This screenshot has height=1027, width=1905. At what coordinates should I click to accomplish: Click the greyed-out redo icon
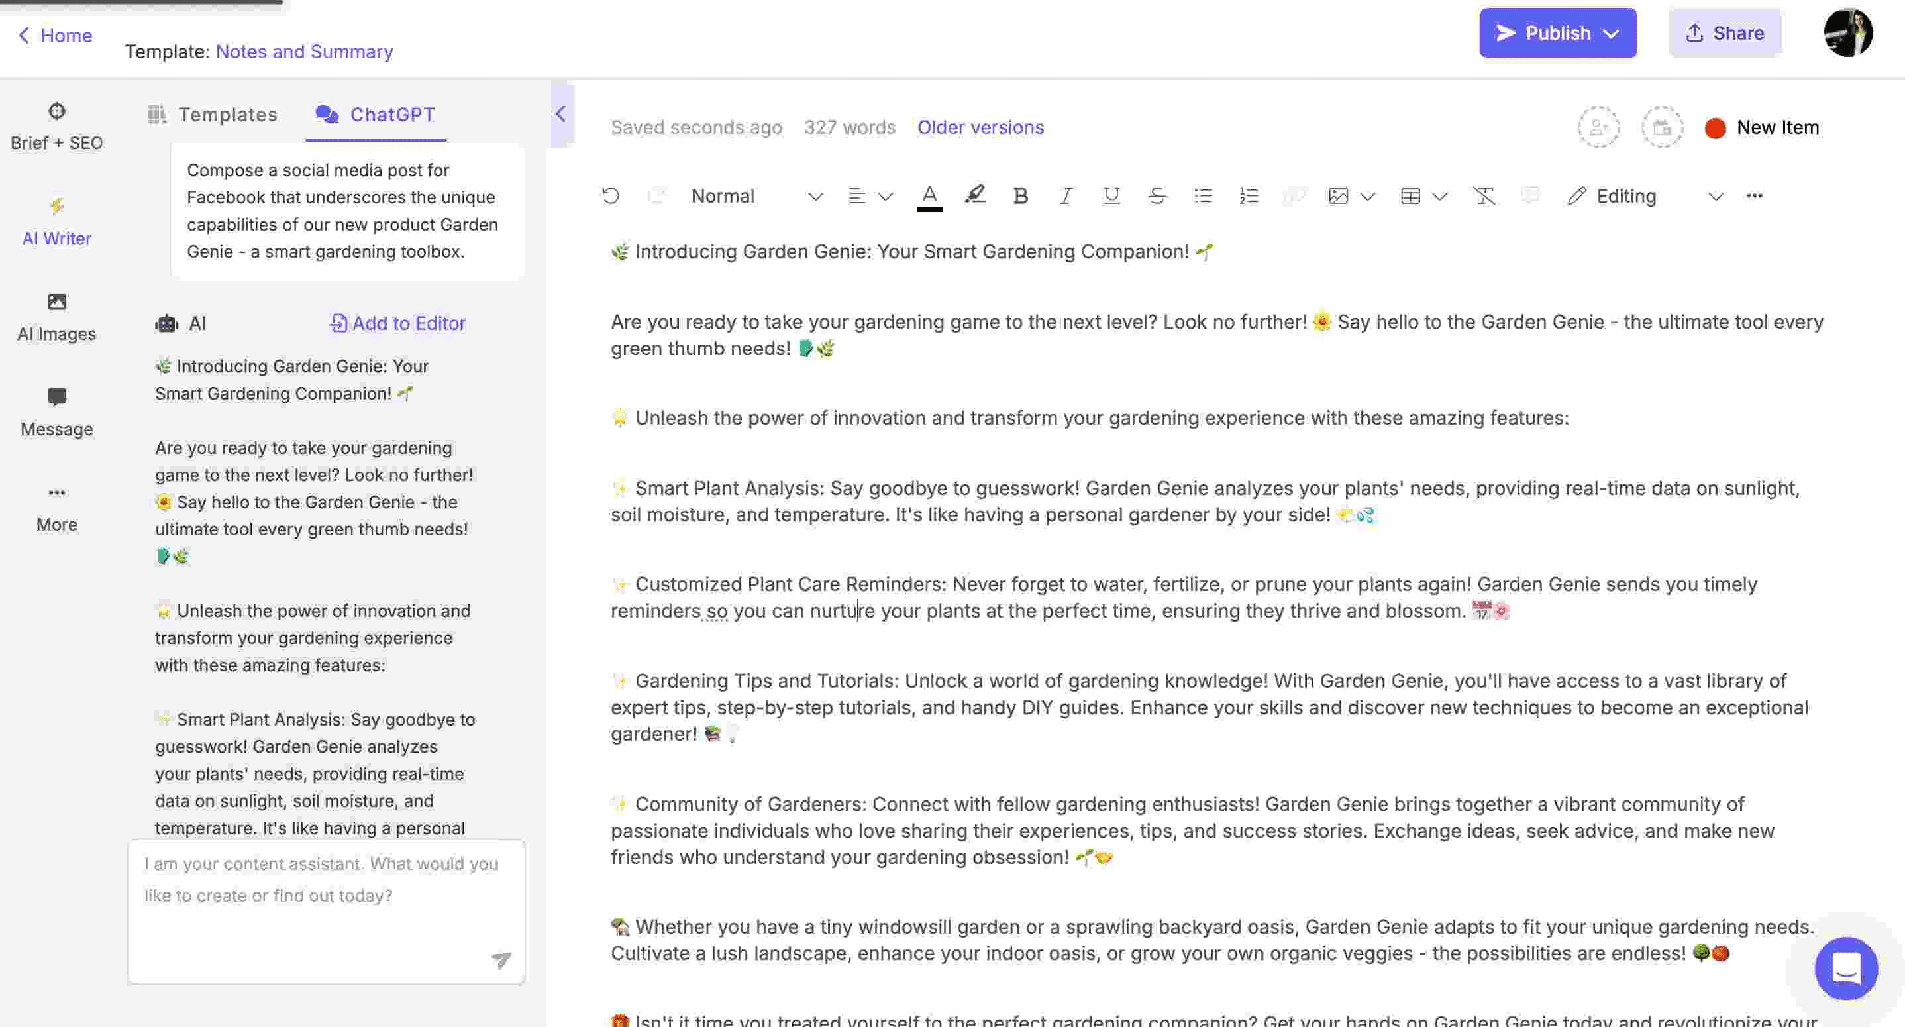656,196
